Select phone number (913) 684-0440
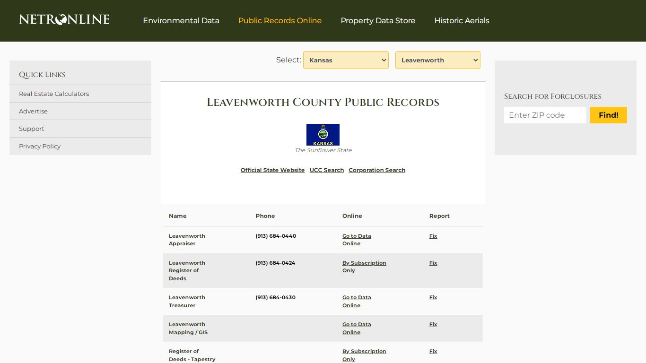The height and width of the screenshot is (363, 646). coord(276,236)
